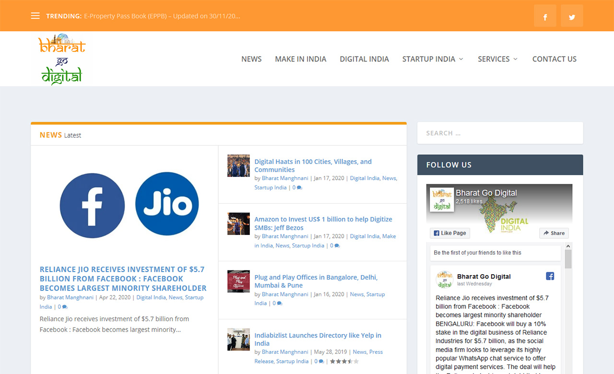Click author Bharat Manghnani on Amazon article

[285, 236]
